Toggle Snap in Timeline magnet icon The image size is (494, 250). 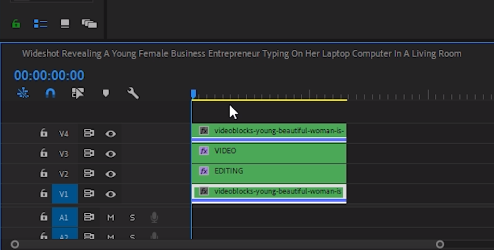tap(50, 93)
